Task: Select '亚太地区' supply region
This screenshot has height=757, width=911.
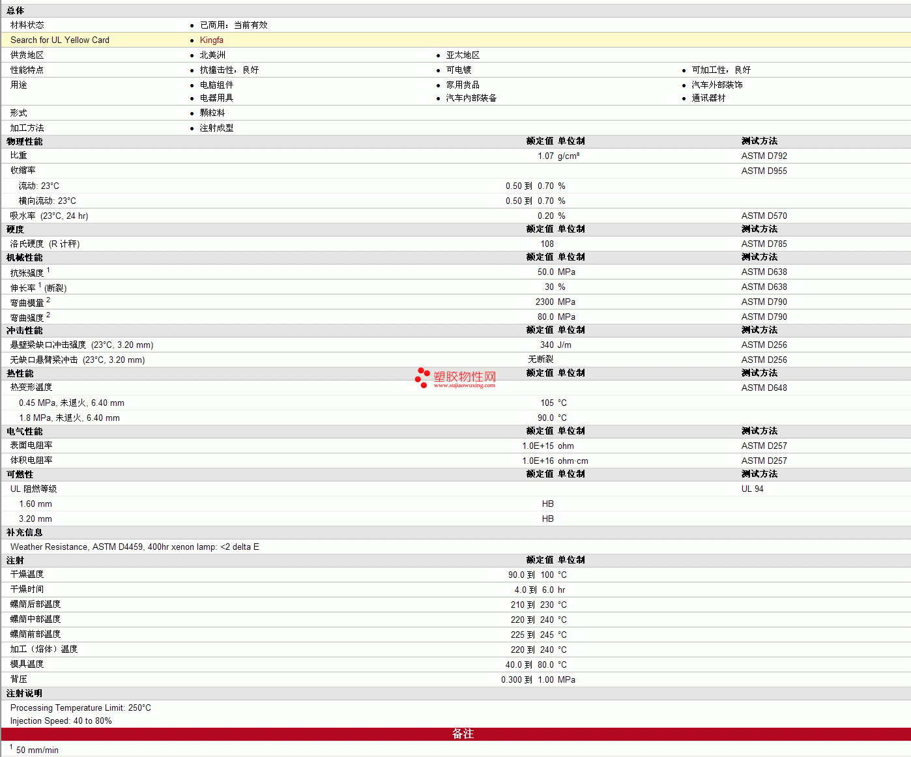Action: click(463, 55)
